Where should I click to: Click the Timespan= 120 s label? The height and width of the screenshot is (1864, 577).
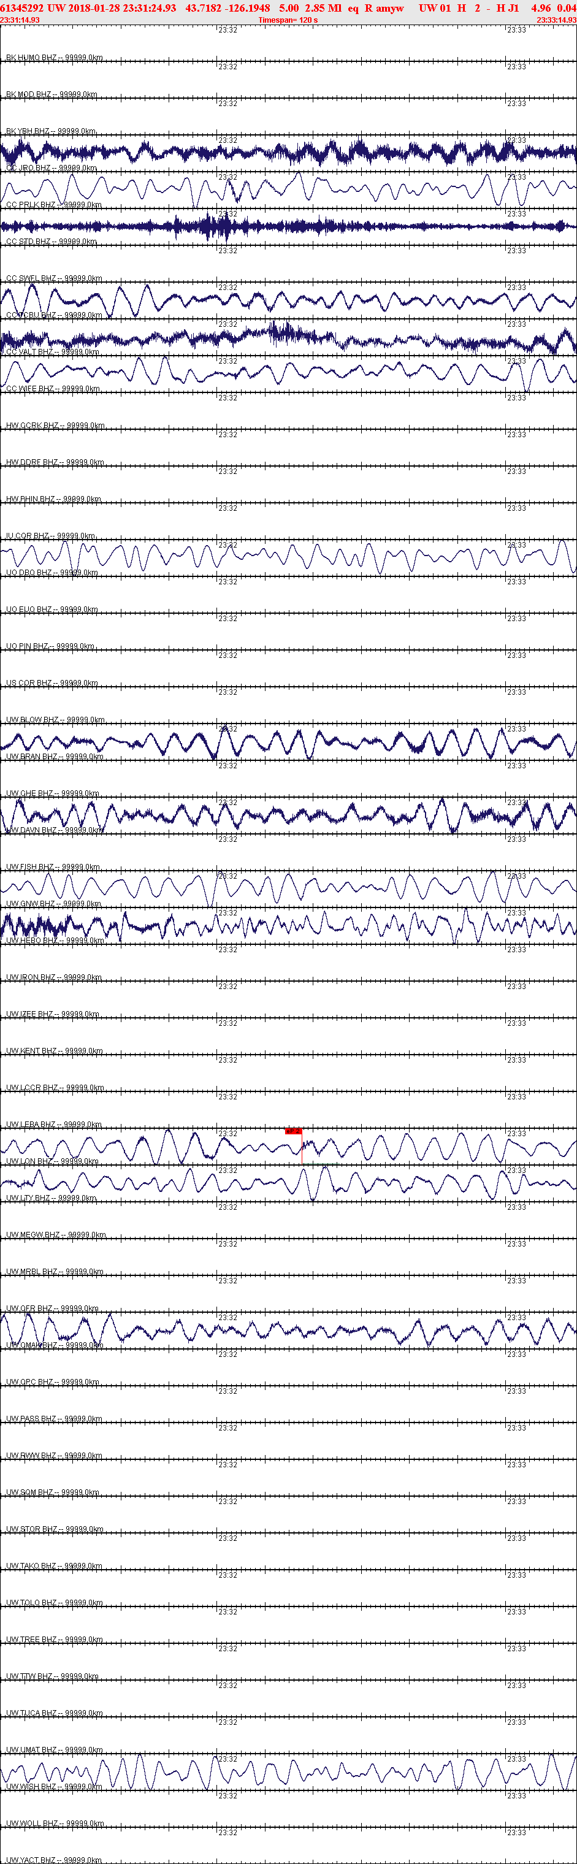[288, 20]
